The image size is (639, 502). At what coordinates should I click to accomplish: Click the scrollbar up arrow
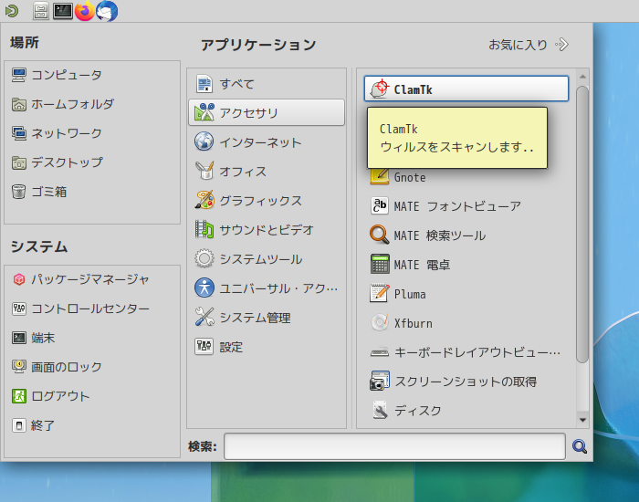(582, 77)
